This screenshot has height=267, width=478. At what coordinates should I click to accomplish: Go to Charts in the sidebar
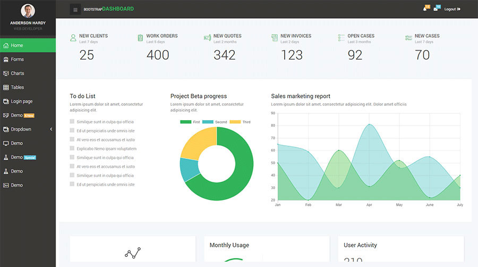(x=18, y=73)
